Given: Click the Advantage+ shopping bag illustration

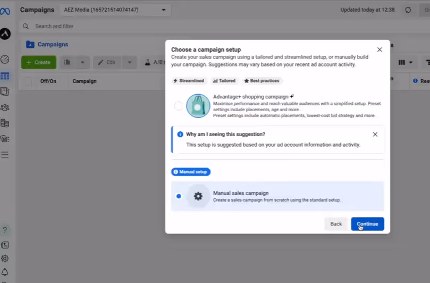Looking at the screenshot, I should (x=198, y=106).
